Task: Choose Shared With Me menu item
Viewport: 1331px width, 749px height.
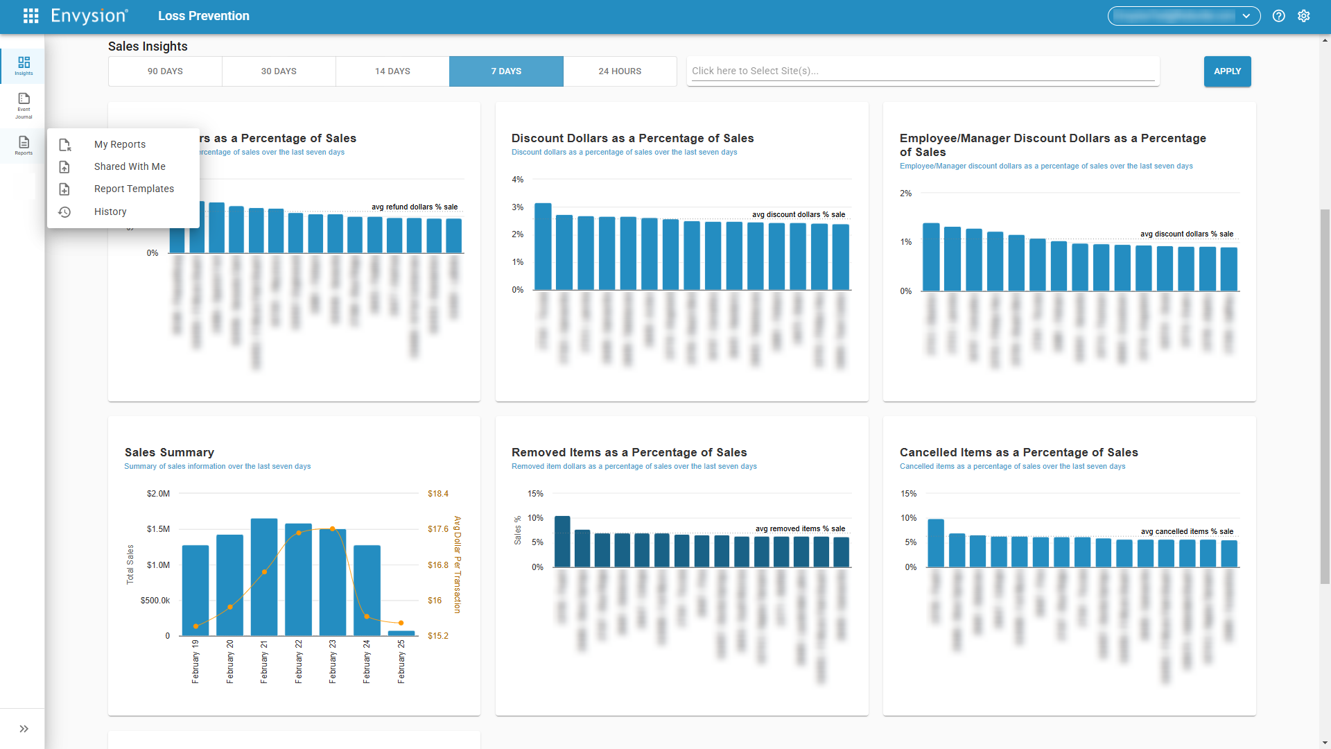Action: pyautogui.click(x=130, y=166)
